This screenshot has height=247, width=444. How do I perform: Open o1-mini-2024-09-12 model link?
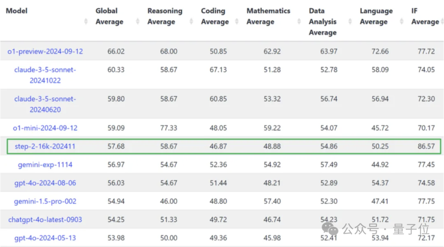tap(45, 128)
